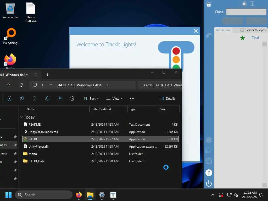Screen dimensions: 268x201
Task: Click the taskbar Search box
Action: (44, 195)
